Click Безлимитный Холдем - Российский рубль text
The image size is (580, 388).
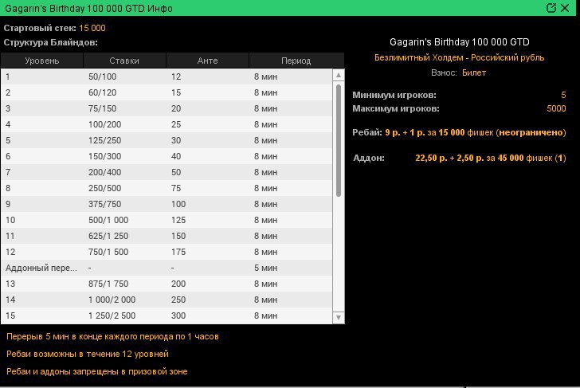pyautogui.click(x=460, y=57)
